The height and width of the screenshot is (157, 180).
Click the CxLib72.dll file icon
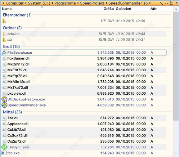click(x=4, y=130)
